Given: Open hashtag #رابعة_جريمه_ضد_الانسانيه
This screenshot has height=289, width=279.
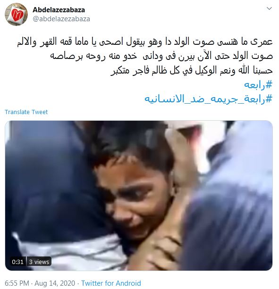Looking at the screenshot, I should (209, 99).
